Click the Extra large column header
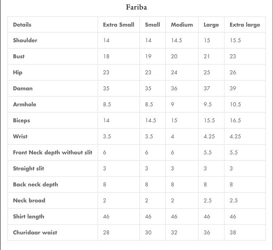This screenshot has width=273, height=250. pyautogui.click(x=245, y=25)
